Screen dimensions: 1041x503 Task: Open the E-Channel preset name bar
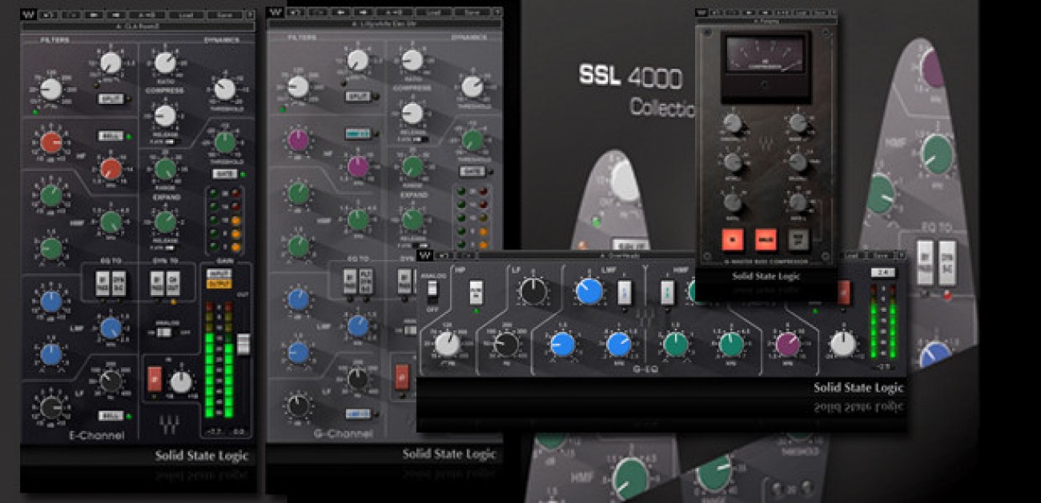click(138, 26)
